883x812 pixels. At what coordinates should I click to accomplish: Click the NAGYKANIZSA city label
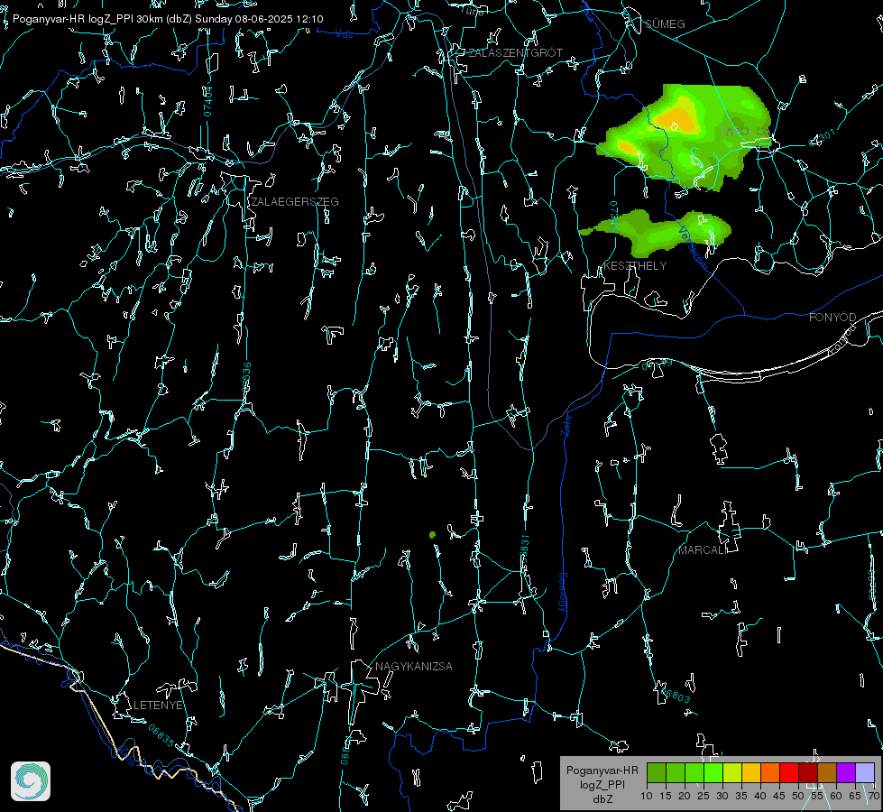click(414, 666)
